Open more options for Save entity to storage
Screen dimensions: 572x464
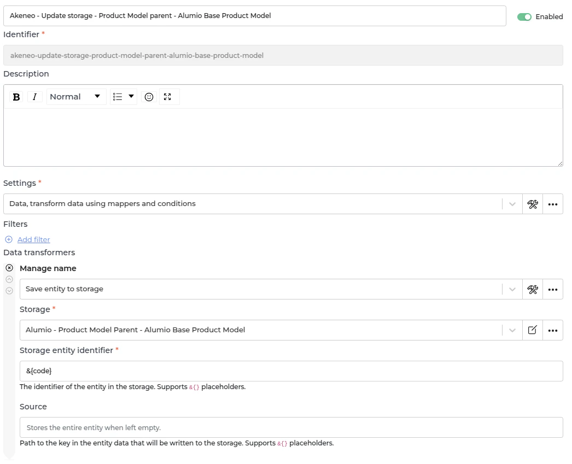point(553,290)
